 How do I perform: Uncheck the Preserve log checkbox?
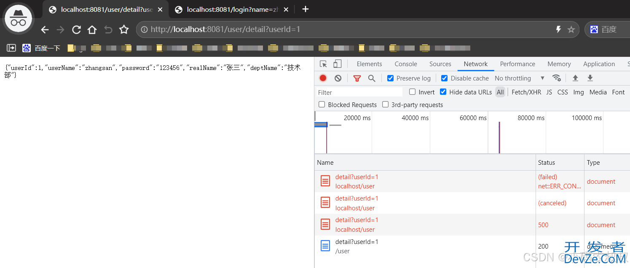pos(390,78)
